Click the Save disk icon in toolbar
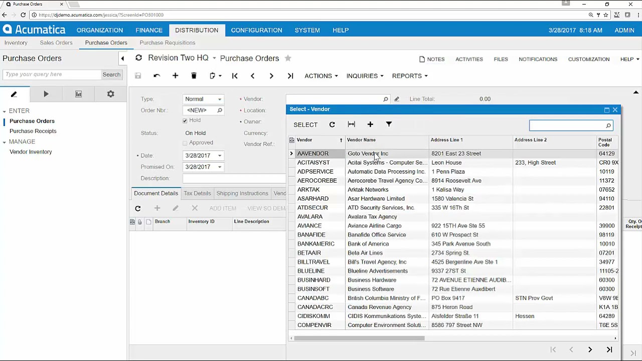 (138, 76)
